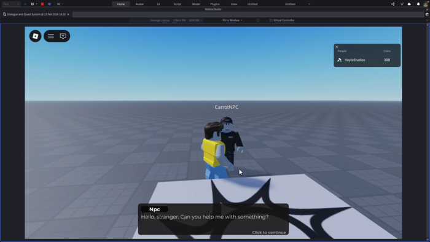Click the Coins column header
The height and width of the screenshot is (242, 430).
[x=387, y=51]
